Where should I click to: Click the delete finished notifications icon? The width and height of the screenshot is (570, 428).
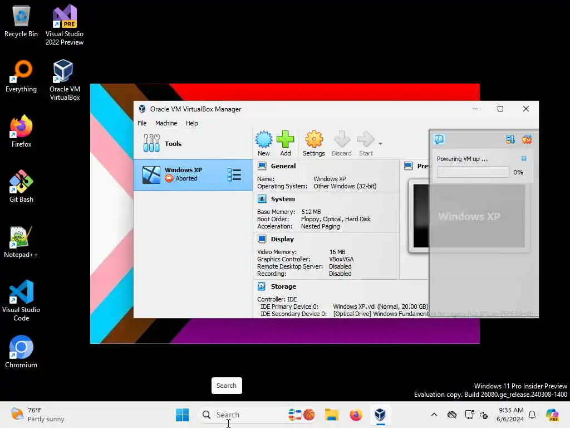(x=527, y=139)
